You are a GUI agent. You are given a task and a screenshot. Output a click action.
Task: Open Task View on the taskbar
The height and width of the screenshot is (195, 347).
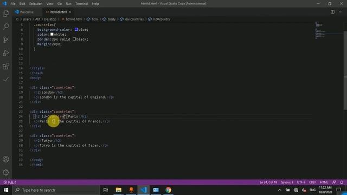tap(106, 190)
